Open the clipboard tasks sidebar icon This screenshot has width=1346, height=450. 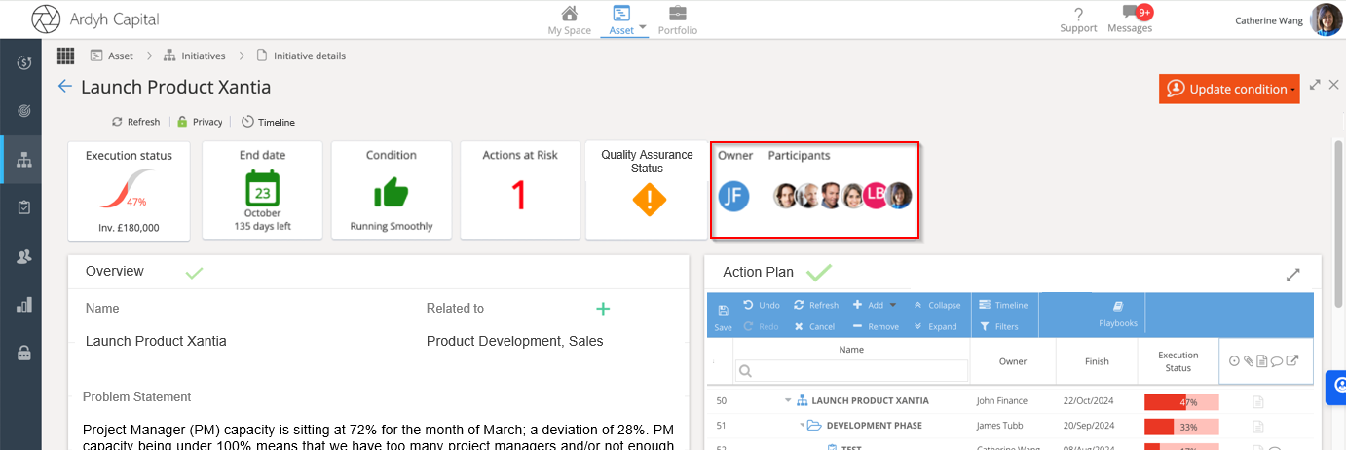tap(23, 207)
